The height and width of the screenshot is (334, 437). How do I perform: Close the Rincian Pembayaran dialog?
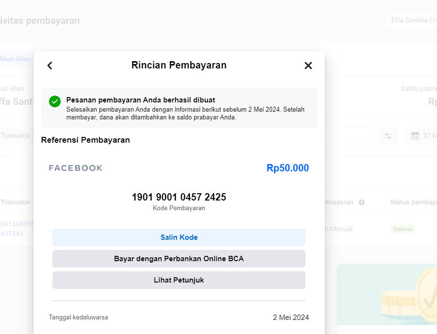308,66
